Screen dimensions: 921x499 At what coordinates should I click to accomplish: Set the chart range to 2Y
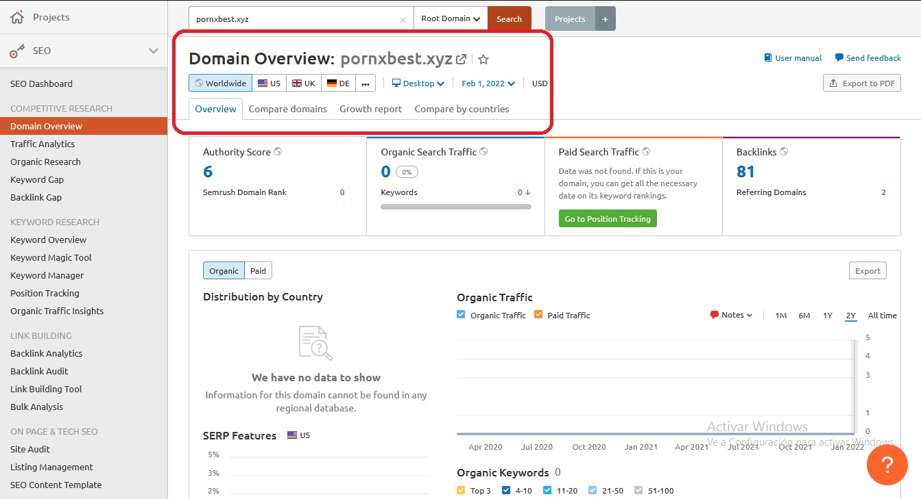pos(851,316)
